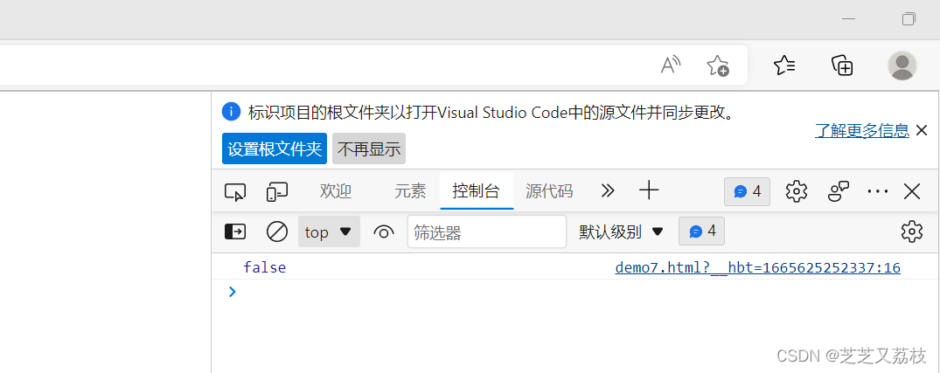Open the top context dropdown
The width and height of the screenshot is (940, 373).
[x=329, y=231]
